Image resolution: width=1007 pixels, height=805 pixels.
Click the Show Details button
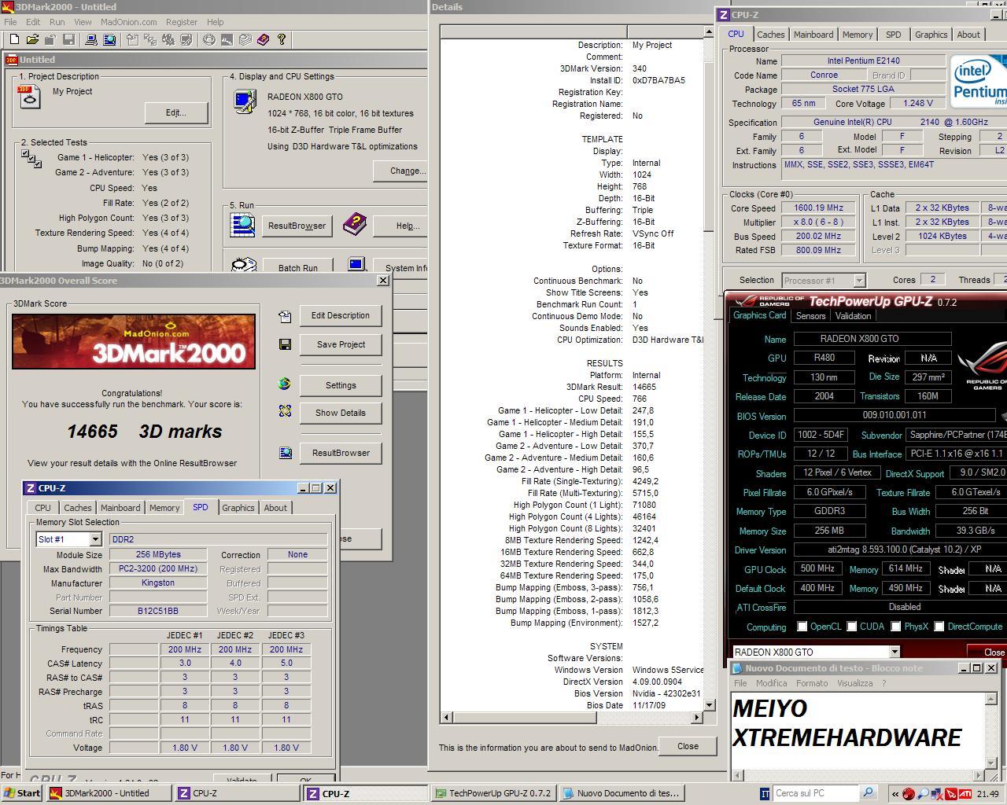341,413
